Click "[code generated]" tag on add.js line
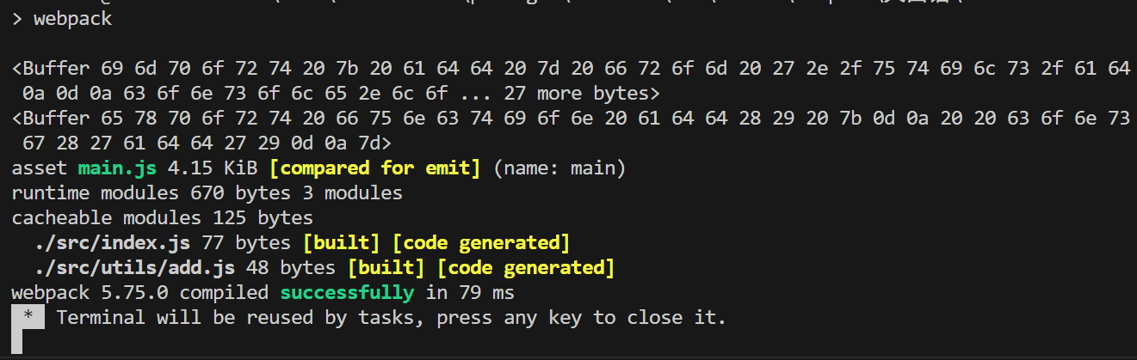This screenshot has width=1137, height=360. [526, 268]
